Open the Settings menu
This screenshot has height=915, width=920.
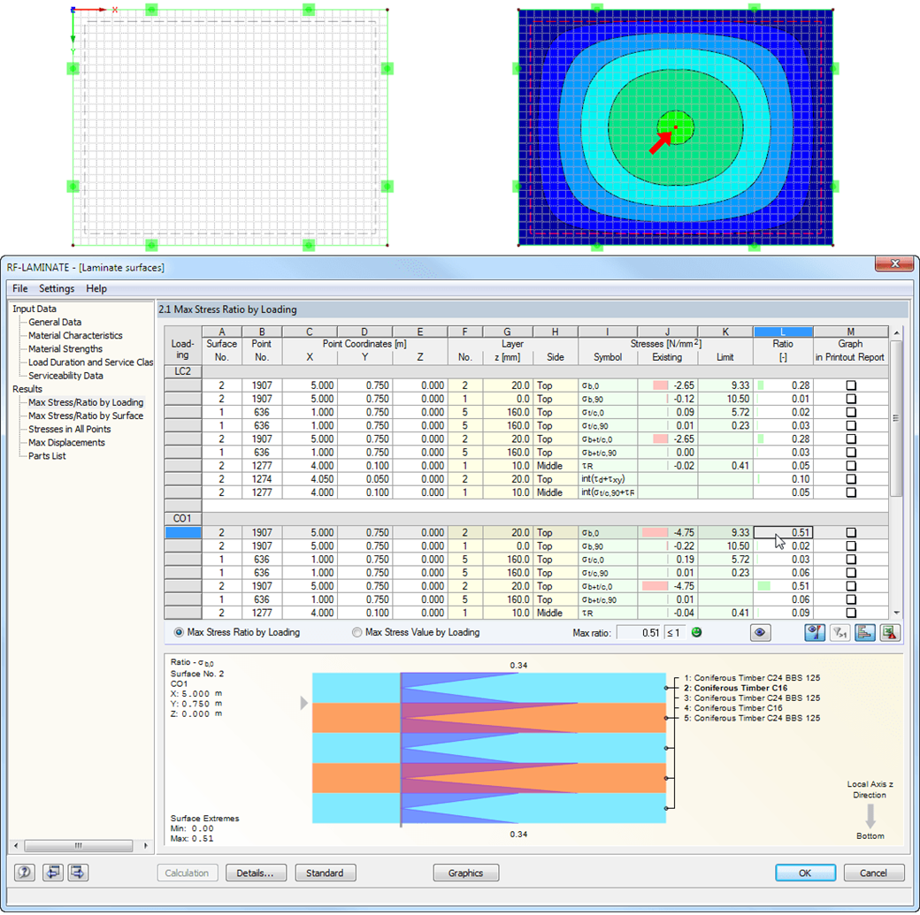click(57, 288)
